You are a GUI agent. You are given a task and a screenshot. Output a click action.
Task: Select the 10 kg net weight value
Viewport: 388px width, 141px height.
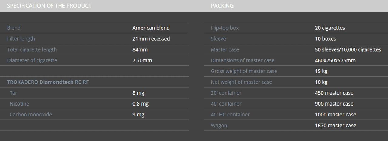[x=321, y=82]
